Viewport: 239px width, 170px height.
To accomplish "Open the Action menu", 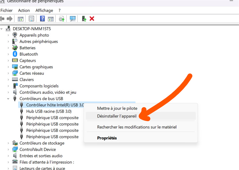I will pyautogui.click(x=24, y=10).
